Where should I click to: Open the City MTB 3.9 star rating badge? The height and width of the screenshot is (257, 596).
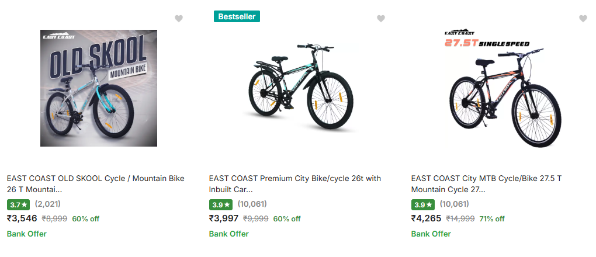[422, 204]
